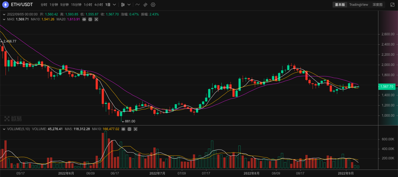The height and width of the screenshot is (177, 398).
Task: Remove the MA indicator with X
Action: [96, 19]
